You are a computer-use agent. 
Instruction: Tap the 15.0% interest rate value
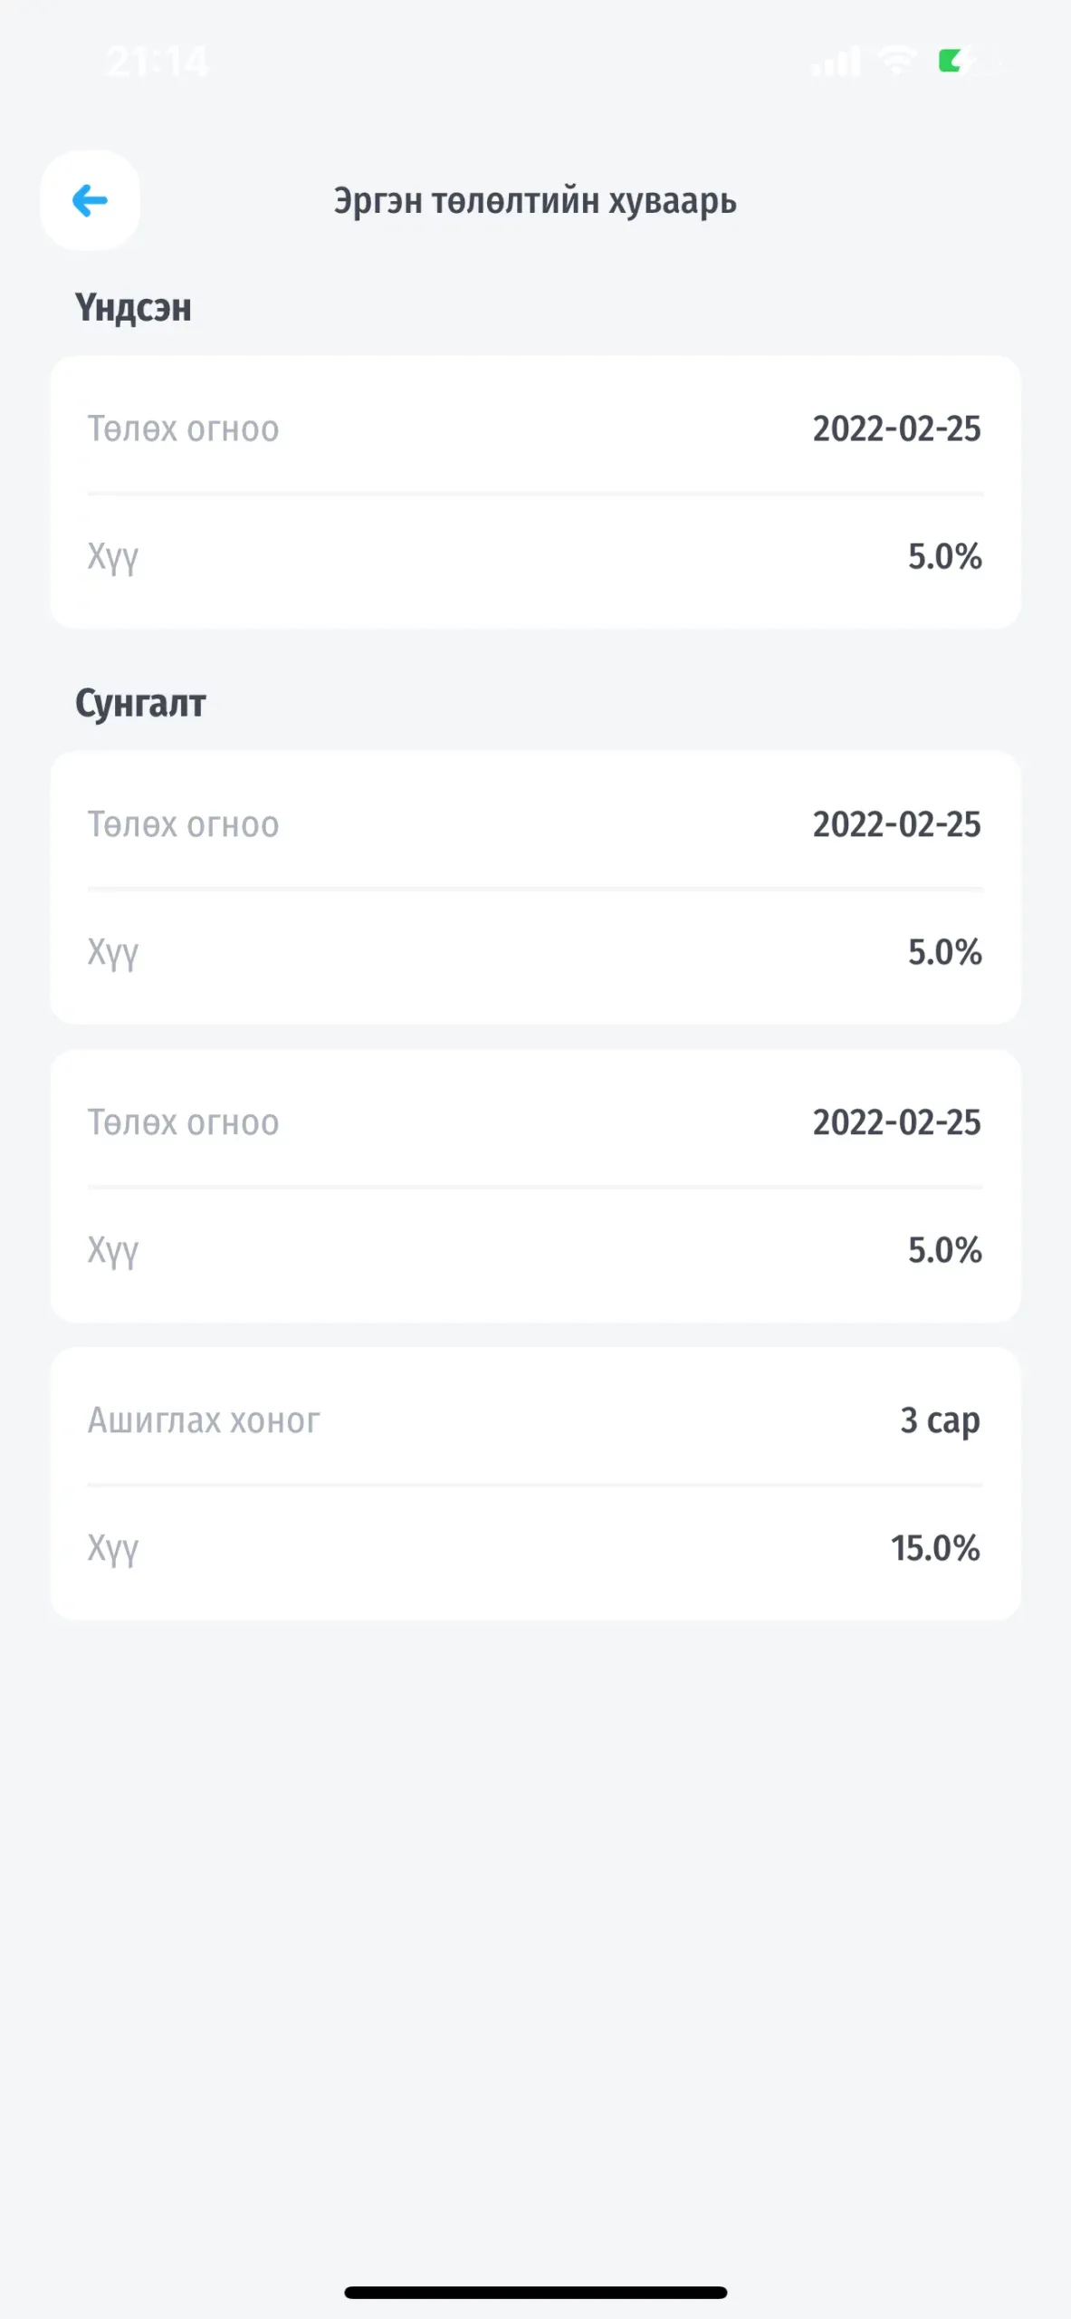coord(935,1548)
